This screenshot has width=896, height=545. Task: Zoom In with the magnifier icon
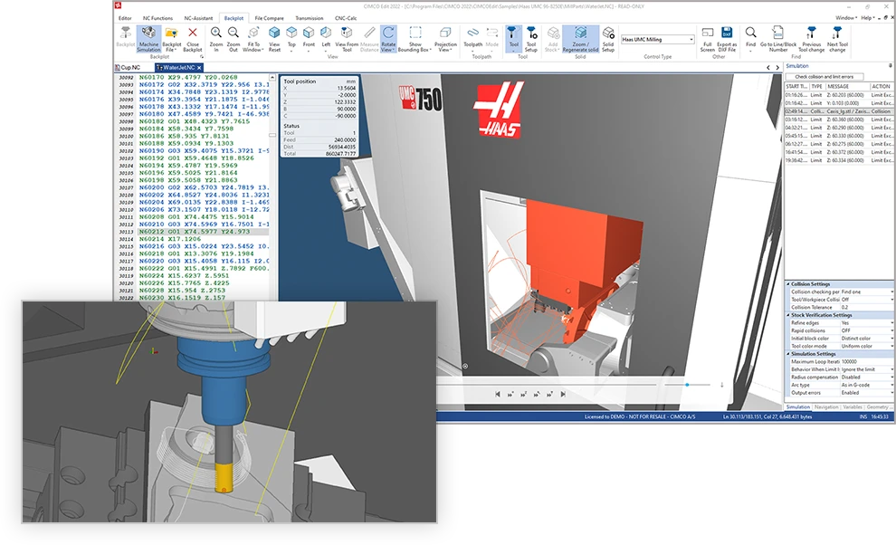pyautogui.click(x=216, y=38)
